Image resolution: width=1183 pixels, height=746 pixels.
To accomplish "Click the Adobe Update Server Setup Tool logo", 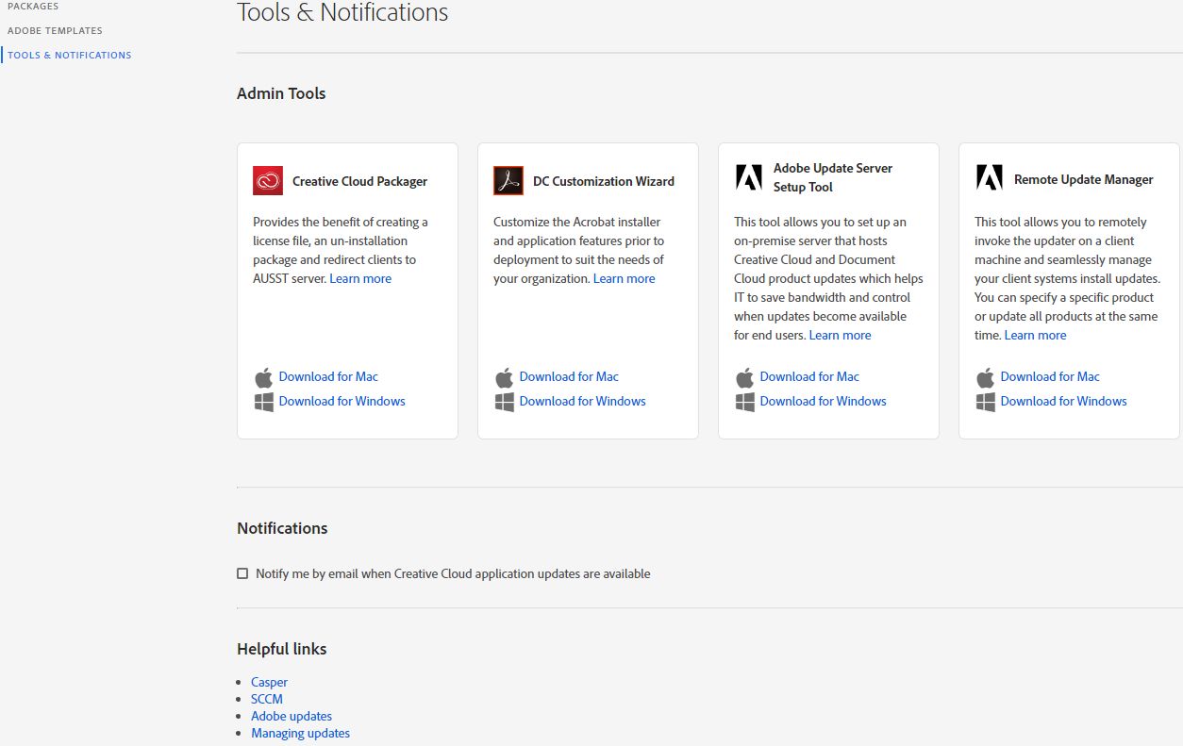I will pyautogui.click(x=749, y=177).
